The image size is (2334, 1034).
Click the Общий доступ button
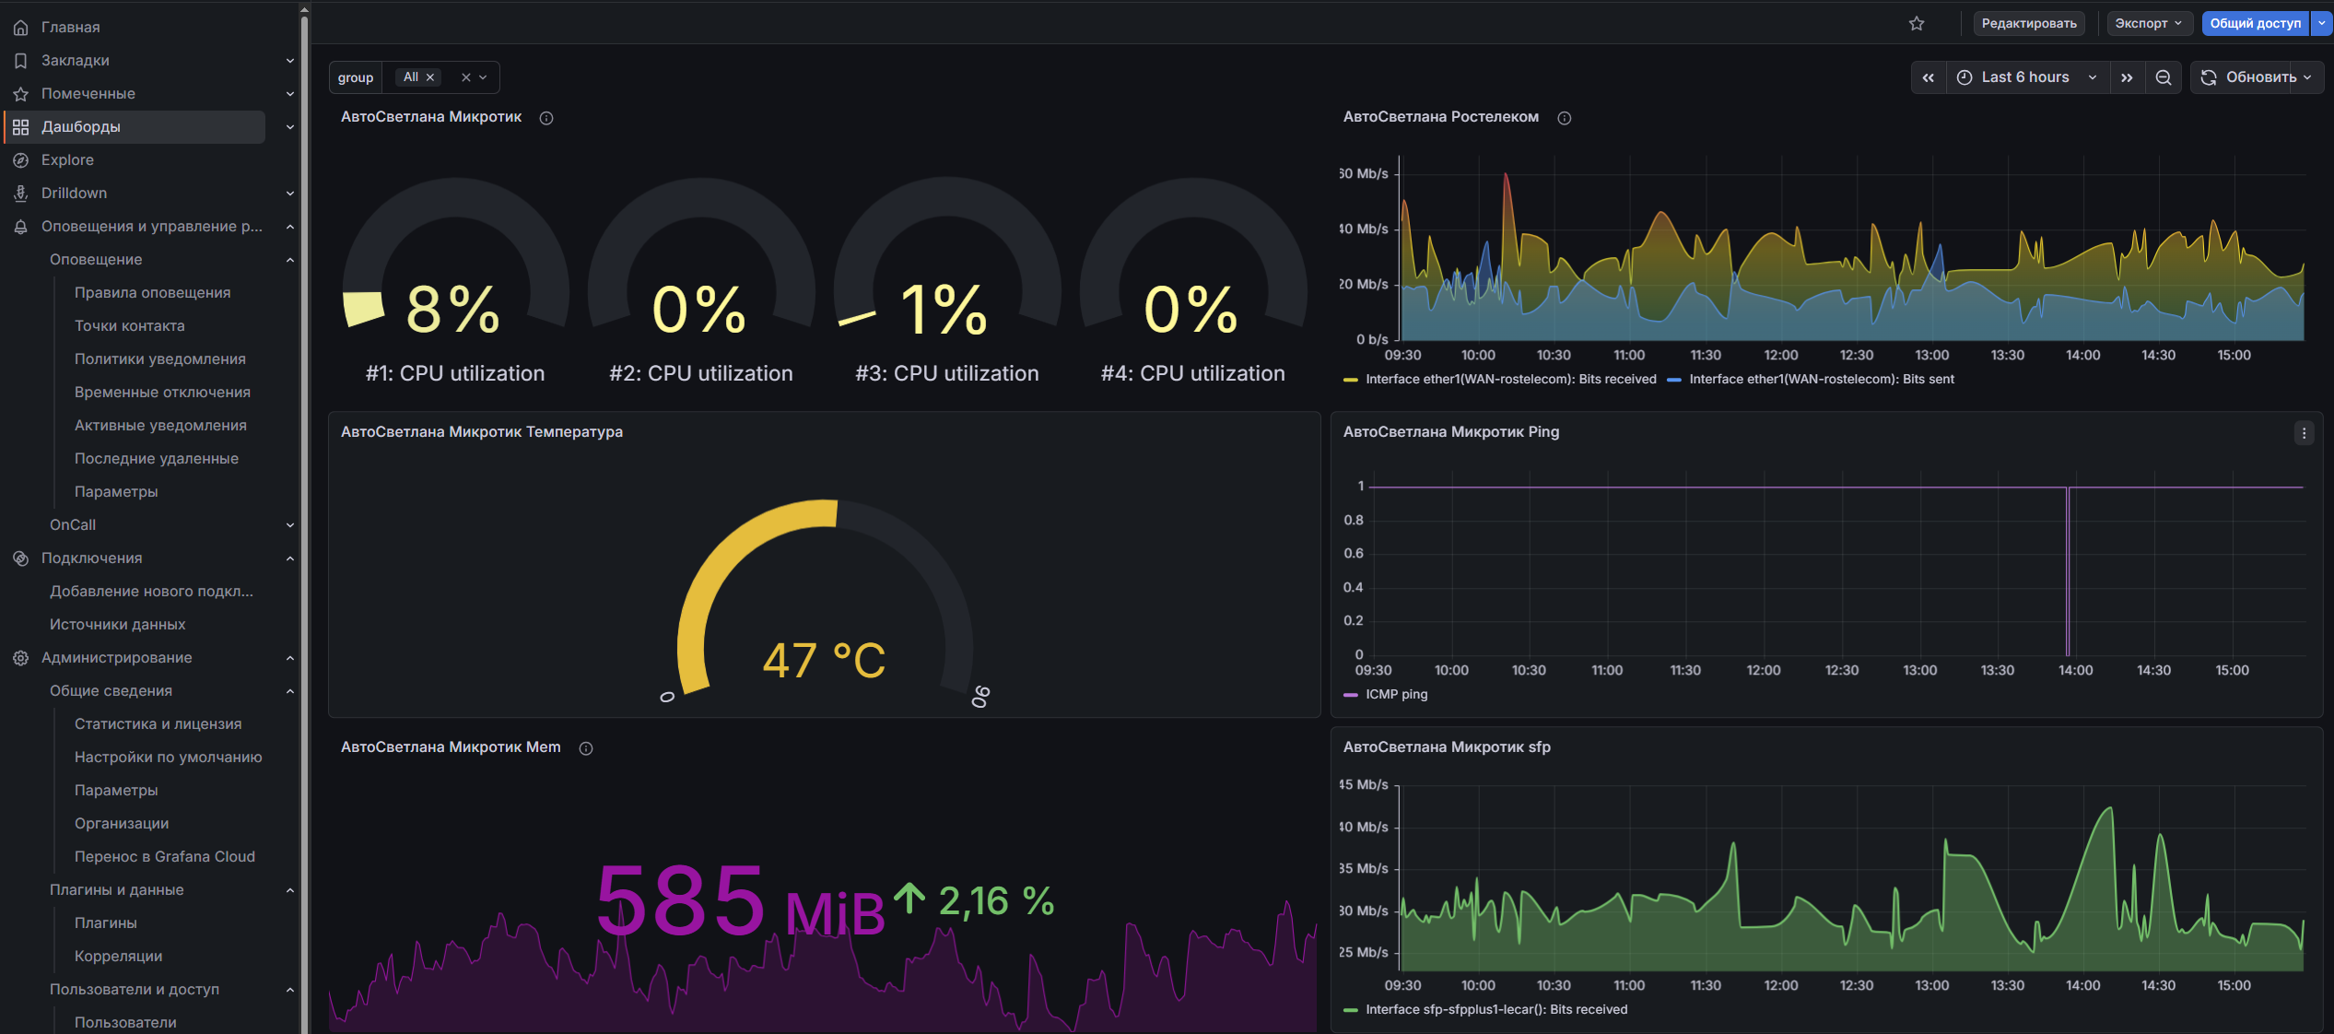coord(2256,23)
